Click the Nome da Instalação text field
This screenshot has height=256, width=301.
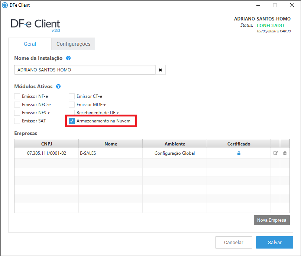click(84, 70)
